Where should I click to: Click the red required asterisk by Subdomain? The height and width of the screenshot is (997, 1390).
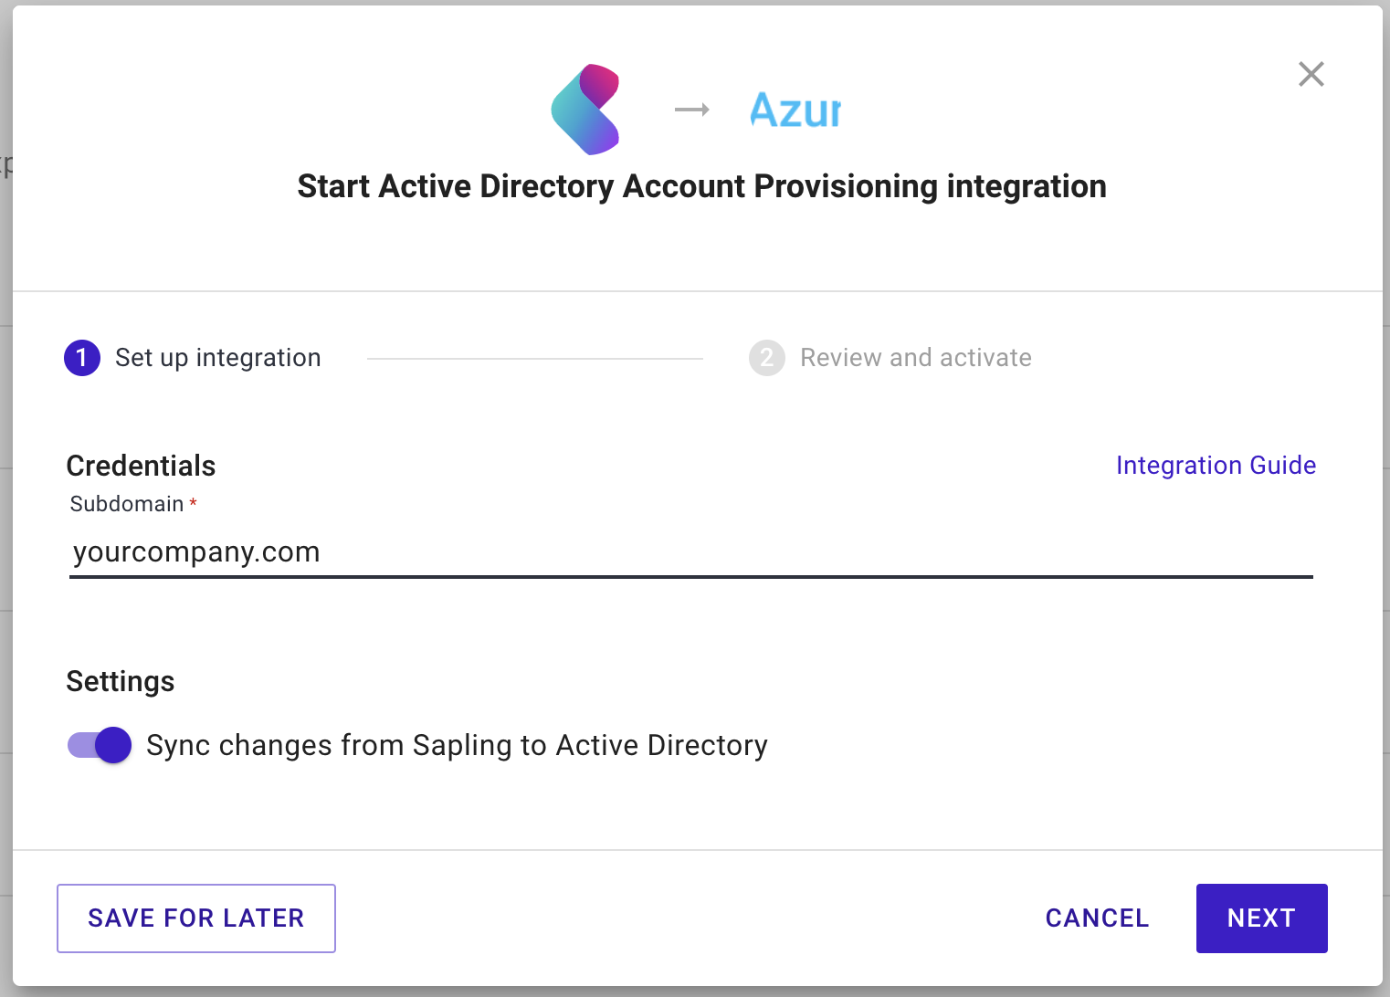194,503
